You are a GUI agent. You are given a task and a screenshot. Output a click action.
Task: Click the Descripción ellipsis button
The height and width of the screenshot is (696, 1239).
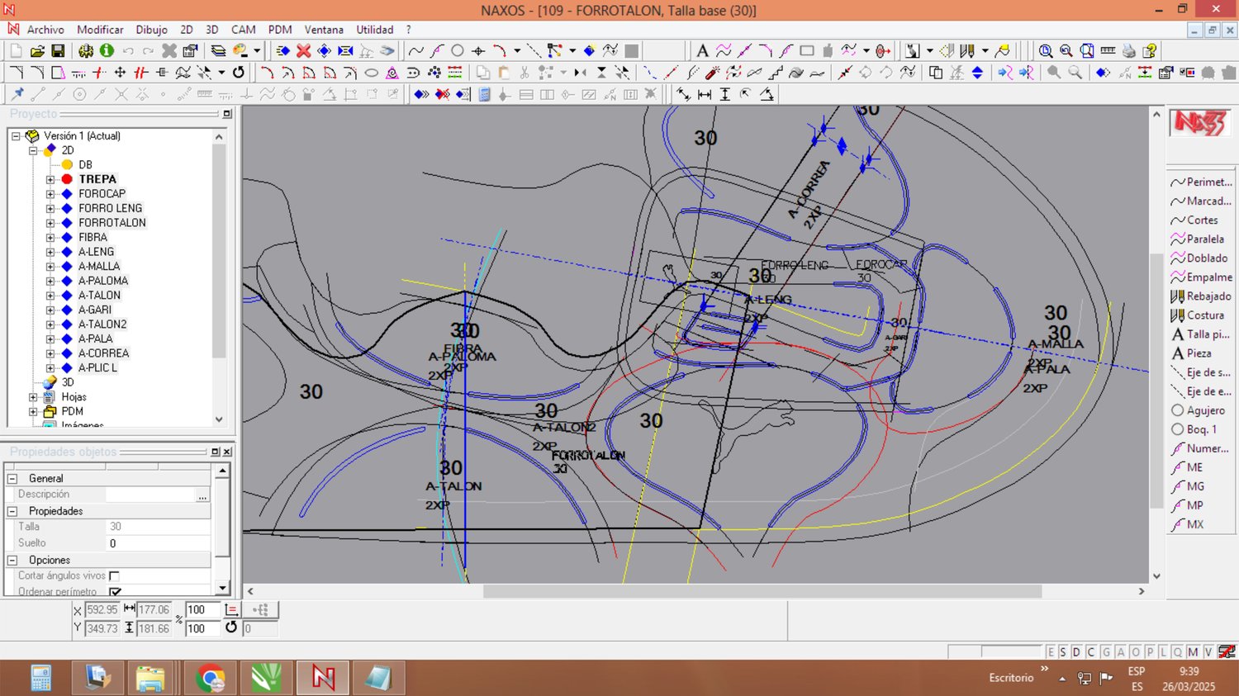point(202,495)
